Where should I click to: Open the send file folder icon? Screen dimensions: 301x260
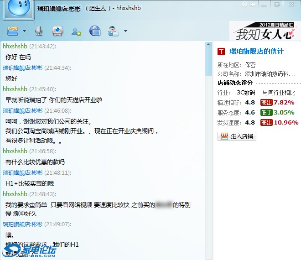pyautogui.click(x=13, y=31)
